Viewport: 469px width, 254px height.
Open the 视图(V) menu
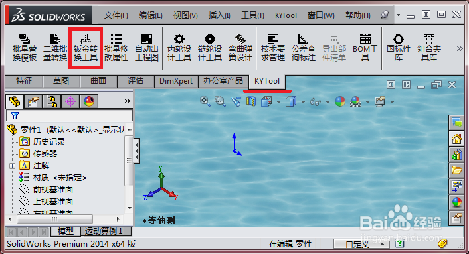(x=185, y=15)
